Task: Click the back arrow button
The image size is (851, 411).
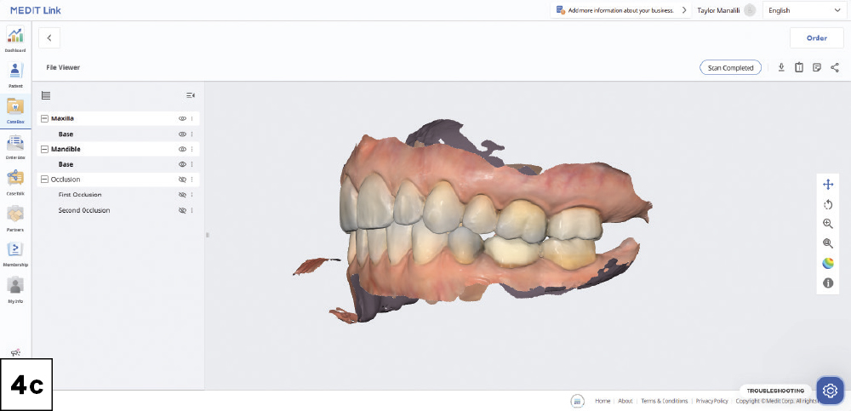Action: point(49,37)
